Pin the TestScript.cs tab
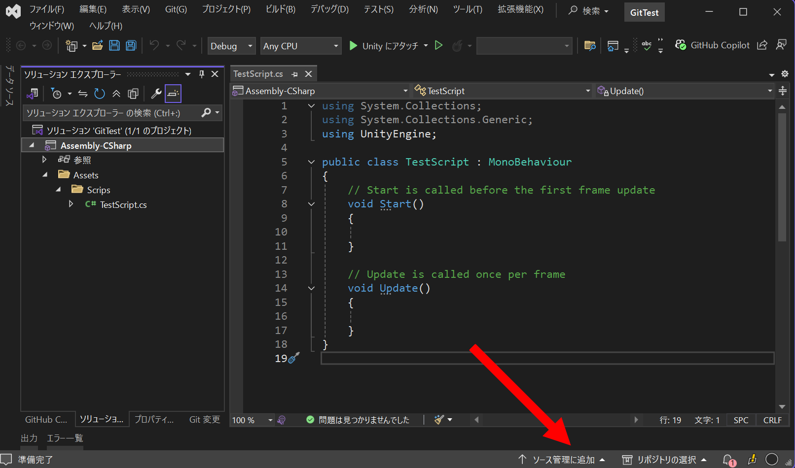Screen dimensions: 795x468 (x=295, y=74)
